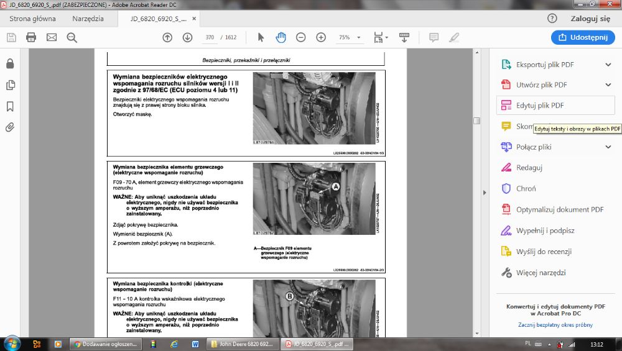This screenshot has width=622, height=351.
Task: View security lock panel icon
Action: pos(11,64)
